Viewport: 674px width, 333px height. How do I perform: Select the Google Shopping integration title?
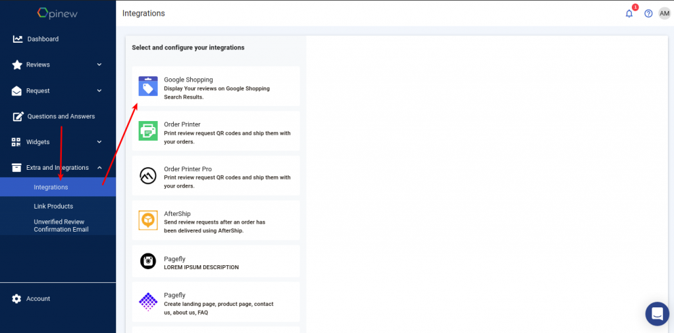188,80
